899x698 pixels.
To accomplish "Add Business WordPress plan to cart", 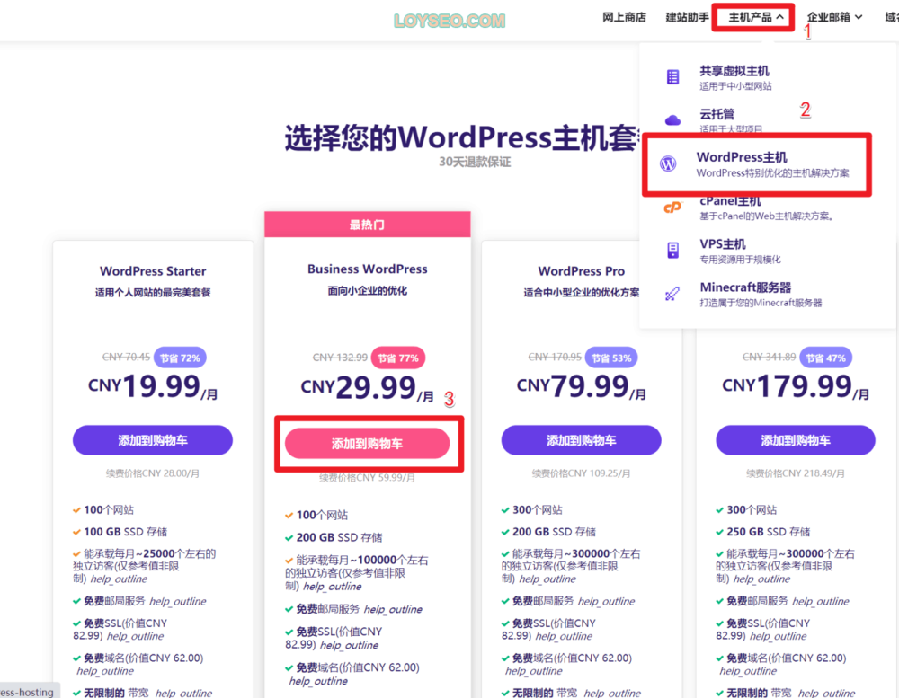I will click(x=367, y=443).
